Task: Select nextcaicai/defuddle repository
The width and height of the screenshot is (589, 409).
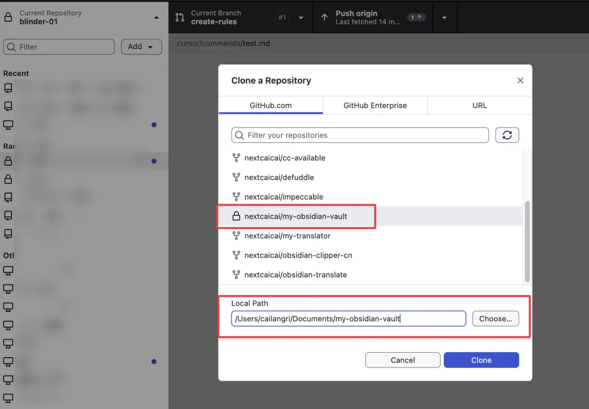Action: [370, 177]
